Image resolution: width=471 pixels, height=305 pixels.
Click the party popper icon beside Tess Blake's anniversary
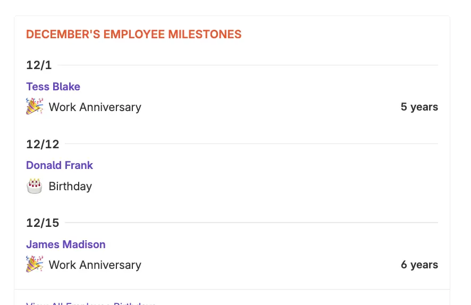[x=35, y=106]
